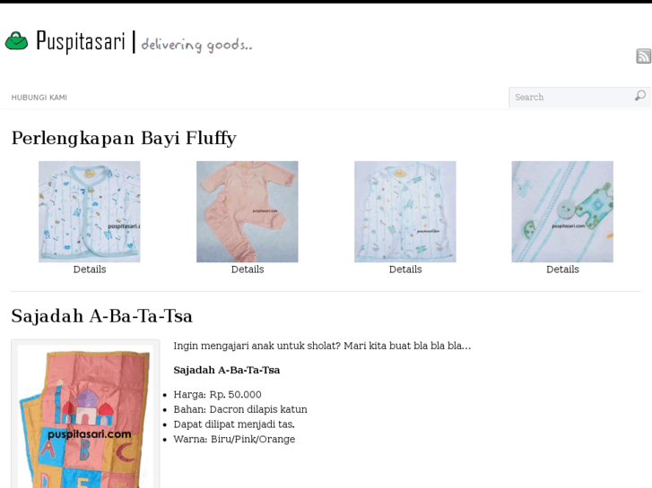Screen dimensions: 652x488
Task: Click the search magnifier icon
Action: point(640,96)
